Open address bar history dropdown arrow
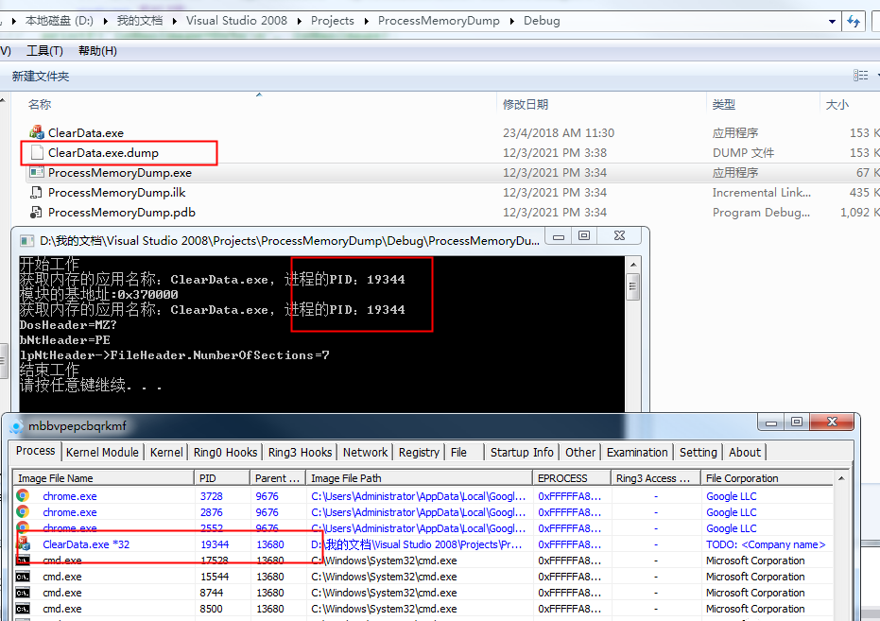Viewport: 880px width, 621px height. [832, 22]
